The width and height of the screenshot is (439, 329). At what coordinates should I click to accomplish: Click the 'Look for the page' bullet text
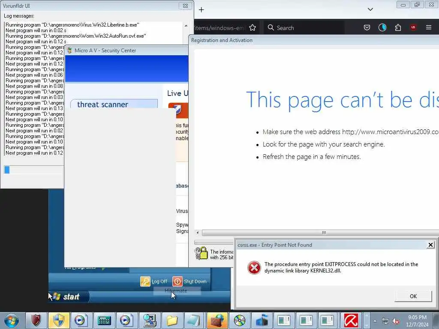tap(324, 144)
